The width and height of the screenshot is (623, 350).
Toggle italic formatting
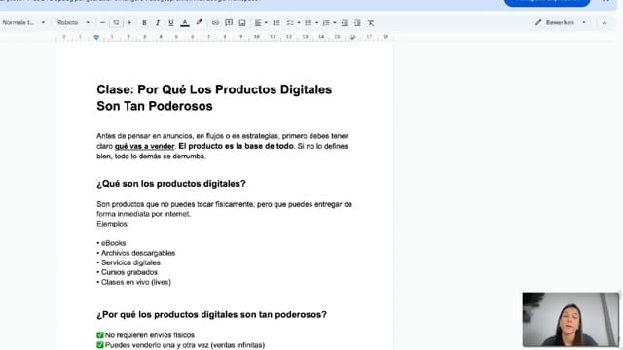tap(158, 23)
